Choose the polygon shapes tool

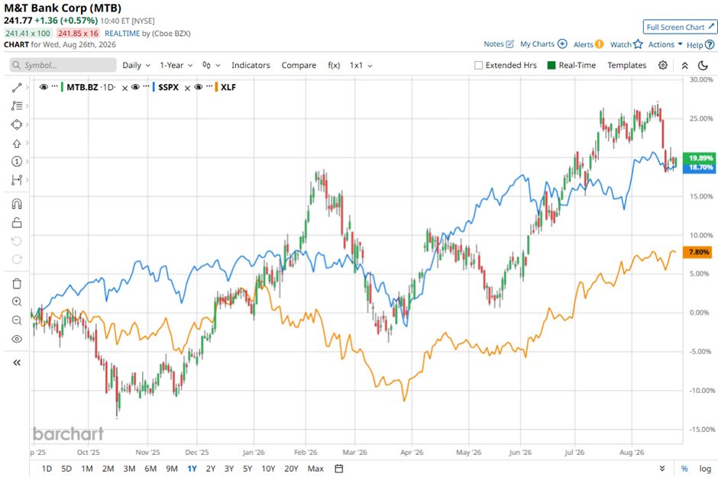pyautogui.click(x=17, y=124)
